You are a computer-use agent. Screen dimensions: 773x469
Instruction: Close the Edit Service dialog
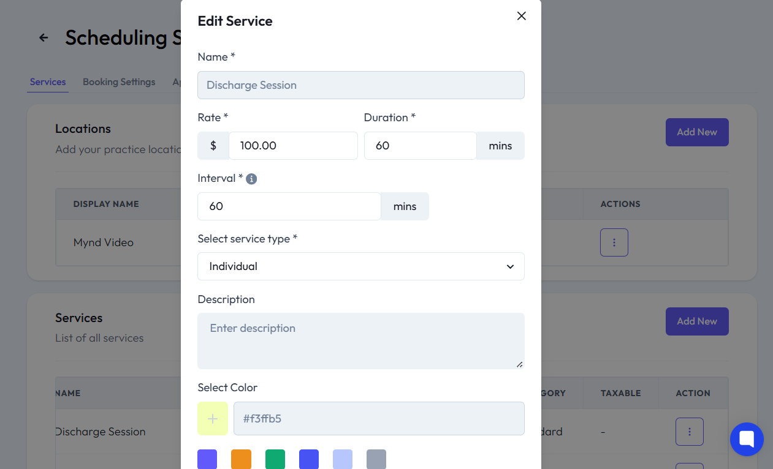click(x=521, y=16)
